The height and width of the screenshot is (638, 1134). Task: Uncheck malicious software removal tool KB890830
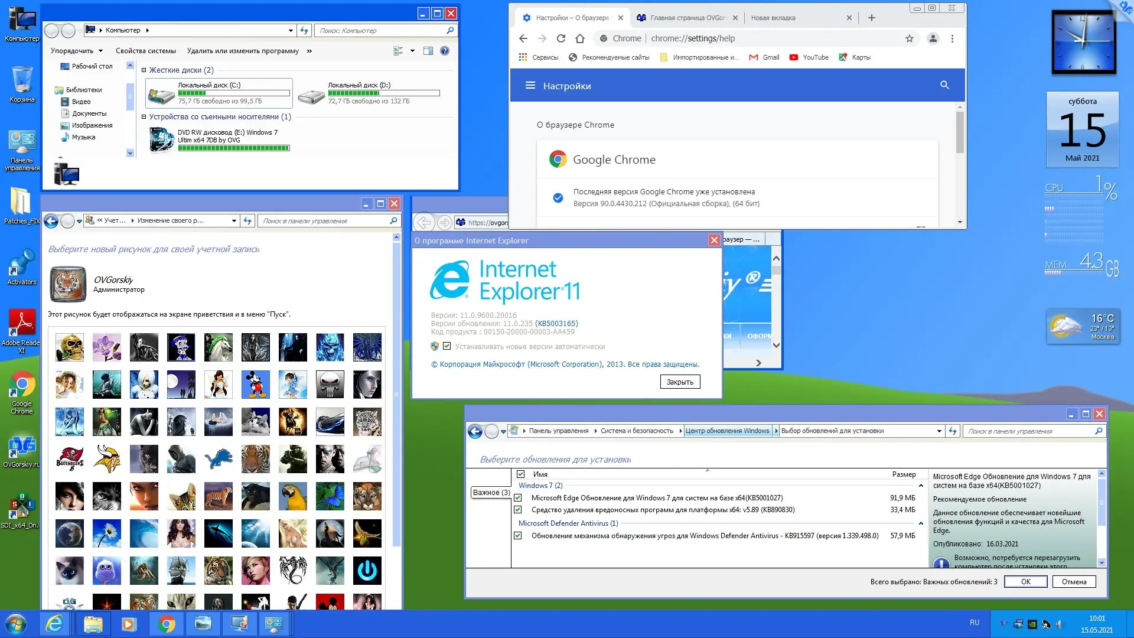pos(518,510)
